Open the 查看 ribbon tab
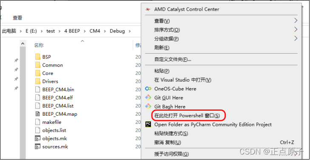Screen dimensions: 310x160 coord(17,18)
